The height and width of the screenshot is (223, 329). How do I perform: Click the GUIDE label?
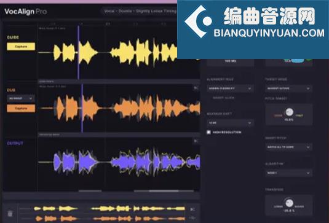13,37
